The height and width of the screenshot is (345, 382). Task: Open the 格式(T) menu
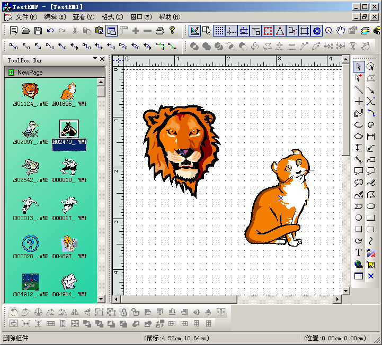(112, 17)
